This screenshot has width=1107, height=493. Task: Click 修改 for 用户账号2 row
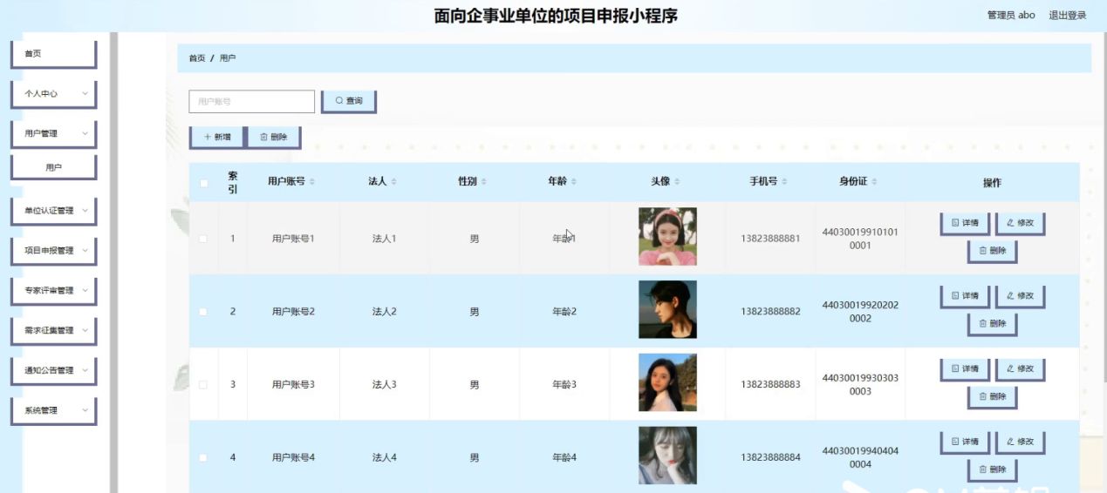coord(1020,296)
